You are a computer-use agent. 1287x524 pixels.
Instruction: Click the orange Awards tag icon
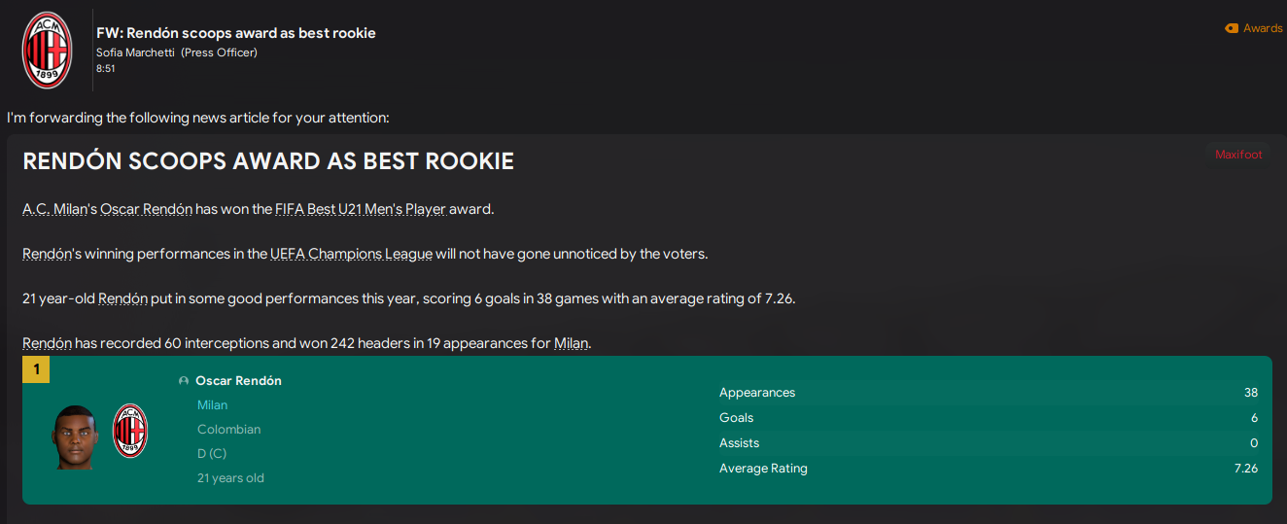tap(1232, 28)
